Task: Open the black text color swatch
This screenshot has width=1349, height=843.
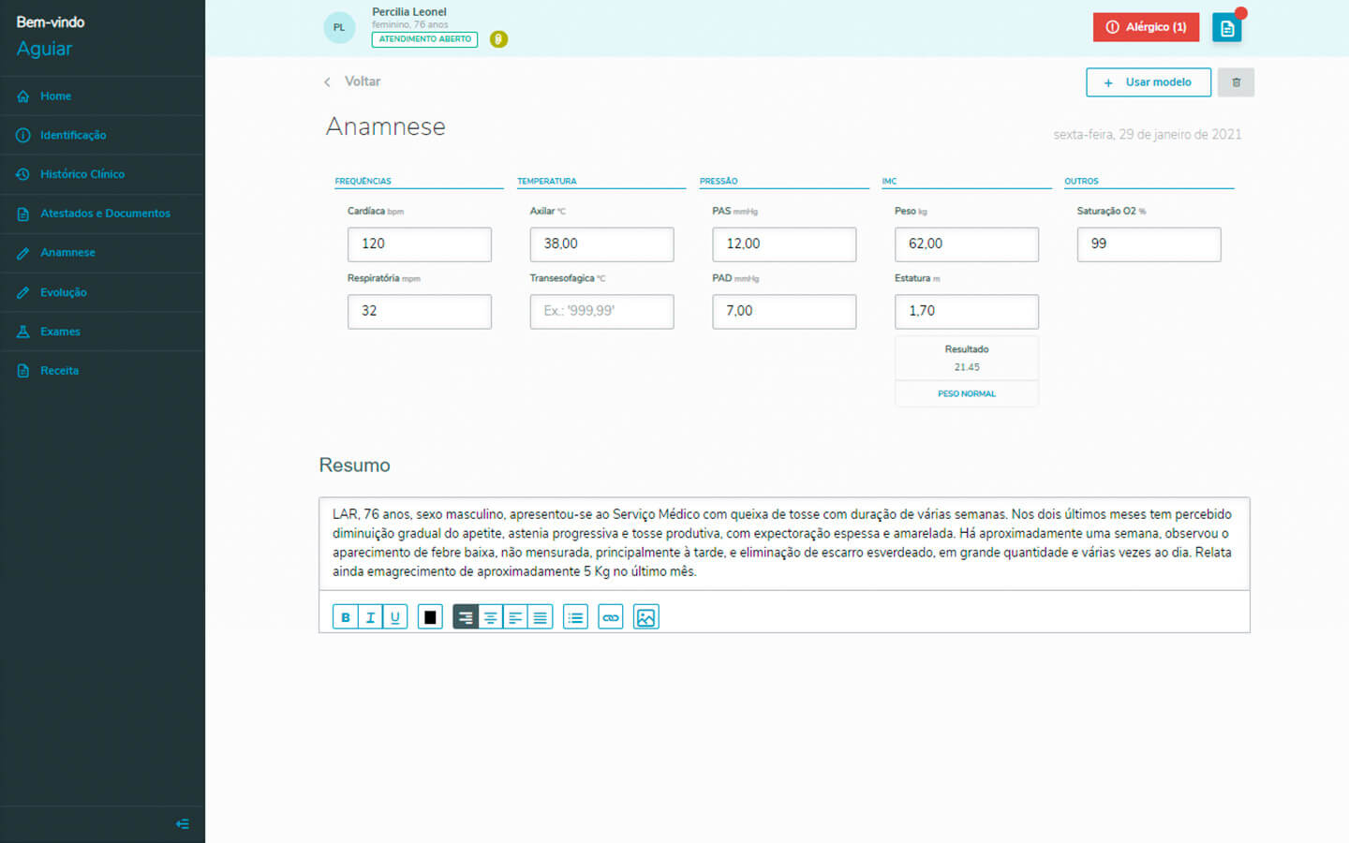Action: 430,617
